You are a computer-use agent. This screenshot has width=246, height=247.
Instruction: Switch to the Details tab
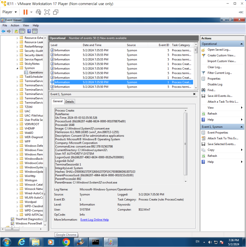tap(69, 102)
